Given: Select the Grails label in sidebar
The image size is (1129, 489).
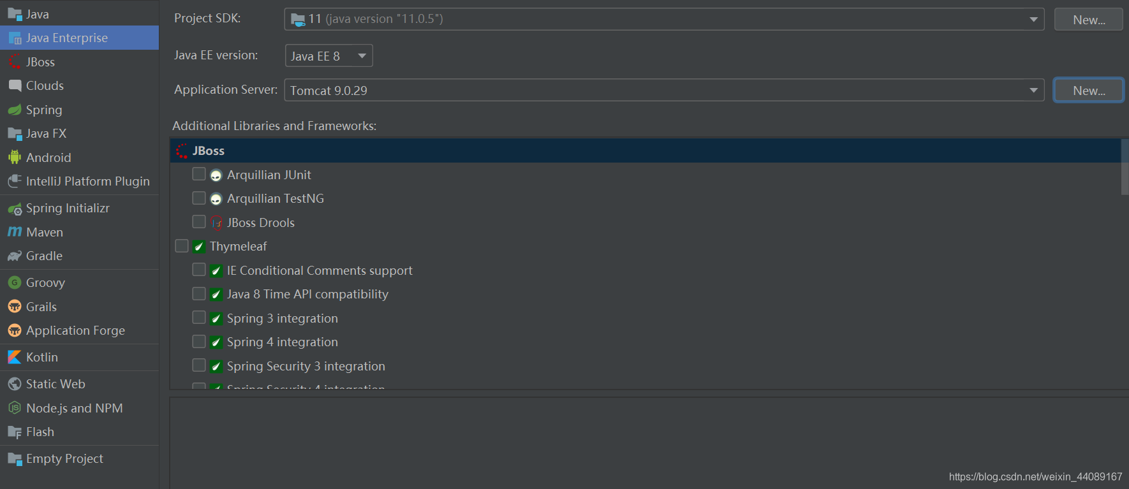Looking at the screenshot, I should [41, 307].
